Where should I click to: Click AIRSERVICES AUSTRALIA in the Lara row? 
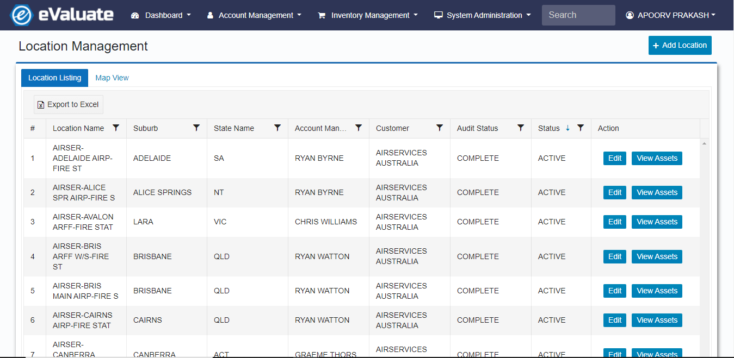point(402,222)
